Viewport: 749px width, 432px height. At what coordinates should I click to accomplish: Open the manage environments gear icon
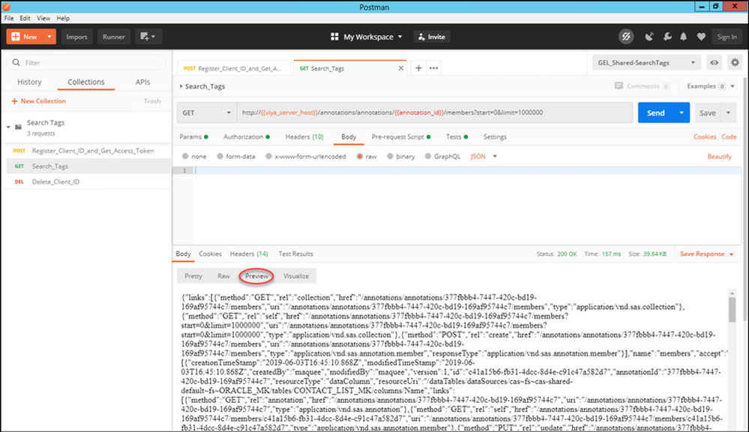(x=735, y=62)
